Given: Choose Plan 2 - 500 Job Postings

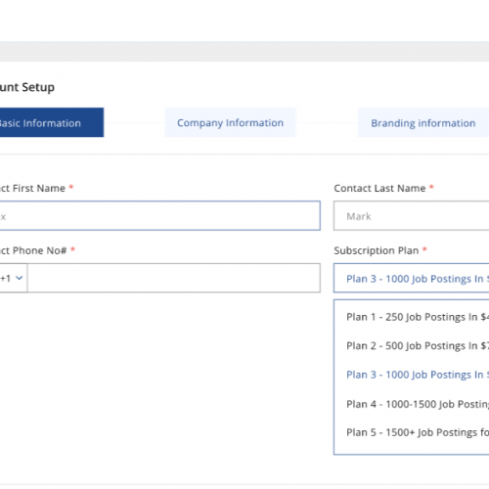Looking at the screenshot, I should tap(418, 345).
